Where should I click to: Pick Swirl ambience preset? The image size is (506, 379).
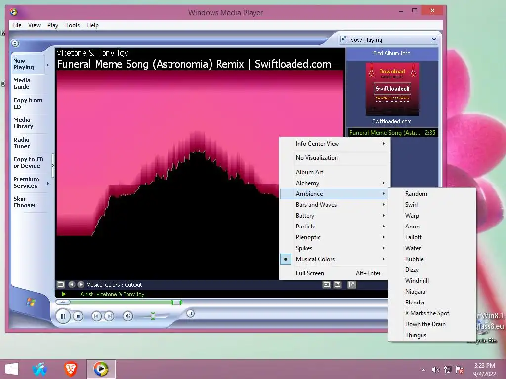tap(432, 205)
